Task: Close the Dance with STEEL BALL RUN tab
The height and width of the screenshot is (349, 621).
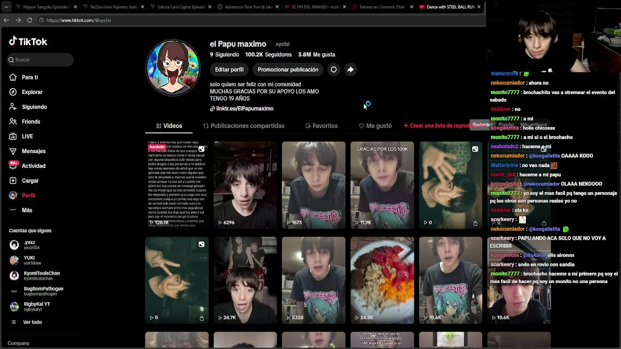Action: coord(479,7)
